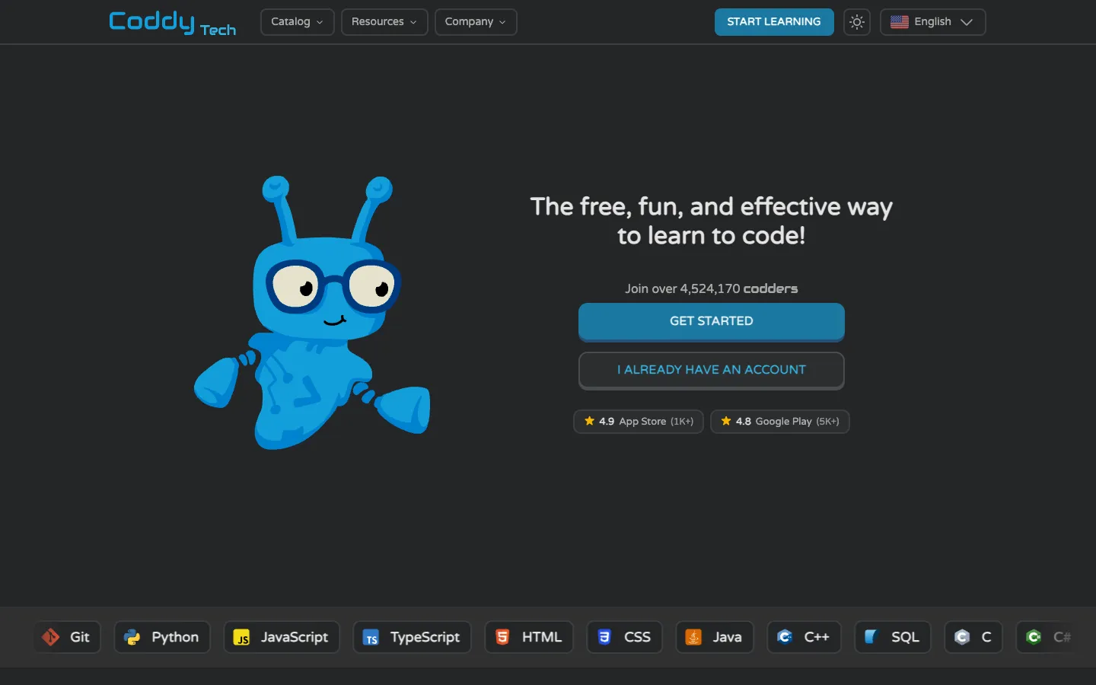Open the Catalog dropdown menu
This screenshot has width=1096, height=685.
coord(297,22)
